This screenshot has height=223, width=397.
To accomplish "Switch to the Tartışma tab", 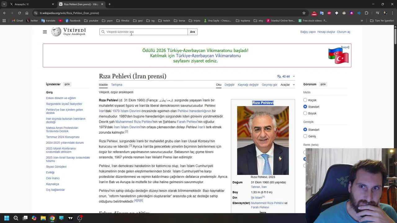I will click(117, 85).
